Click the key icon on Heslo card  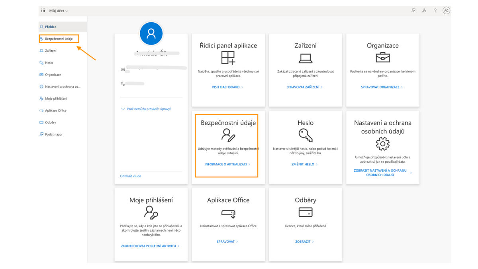pos(306,136)
